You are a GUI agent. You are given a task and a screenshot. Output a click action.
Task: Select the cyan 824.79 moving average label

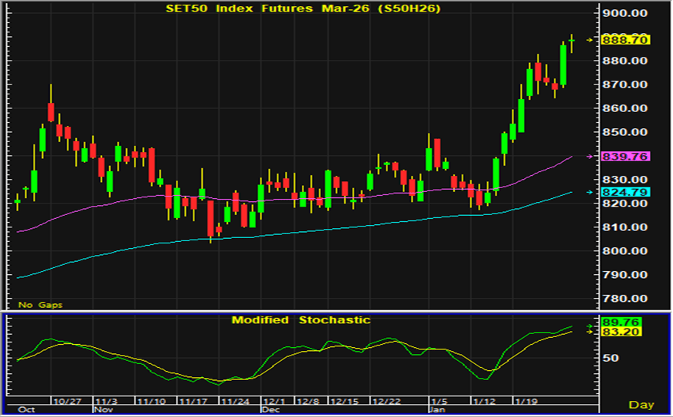[x=628, y=192]
